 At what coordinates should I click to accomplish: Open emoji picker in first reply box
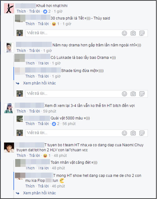pos(124,33)
